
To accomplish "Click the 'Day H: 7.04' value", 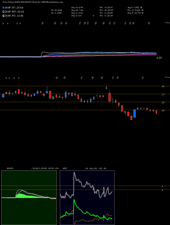I will point(77,10).
